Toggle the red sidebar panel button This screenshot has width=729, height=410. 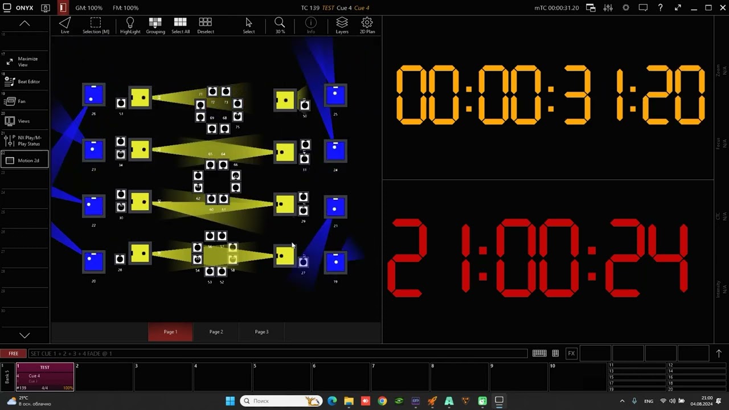(x=63, y=8)
